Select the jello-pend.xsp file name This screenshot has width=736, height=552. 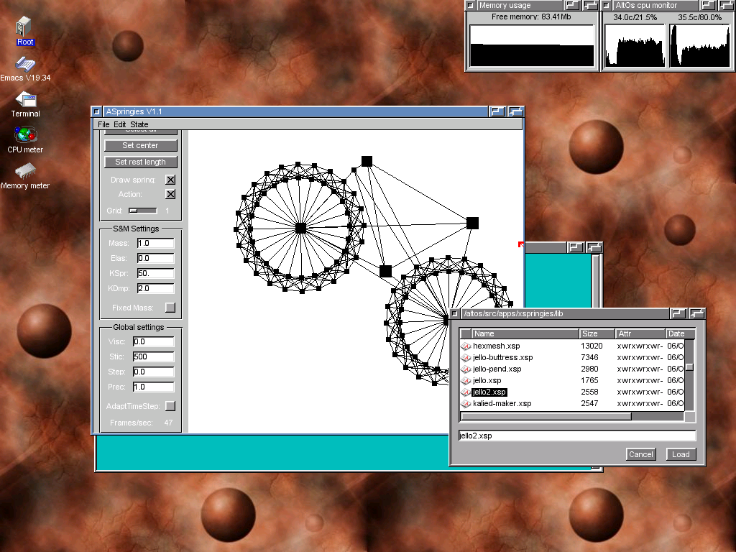497,369
